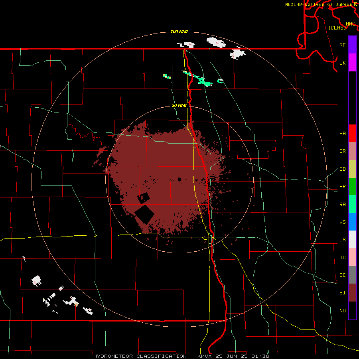This screenshot has width=359, height=359.
Task: Click the GC legend label text
Action: [343, 275]
